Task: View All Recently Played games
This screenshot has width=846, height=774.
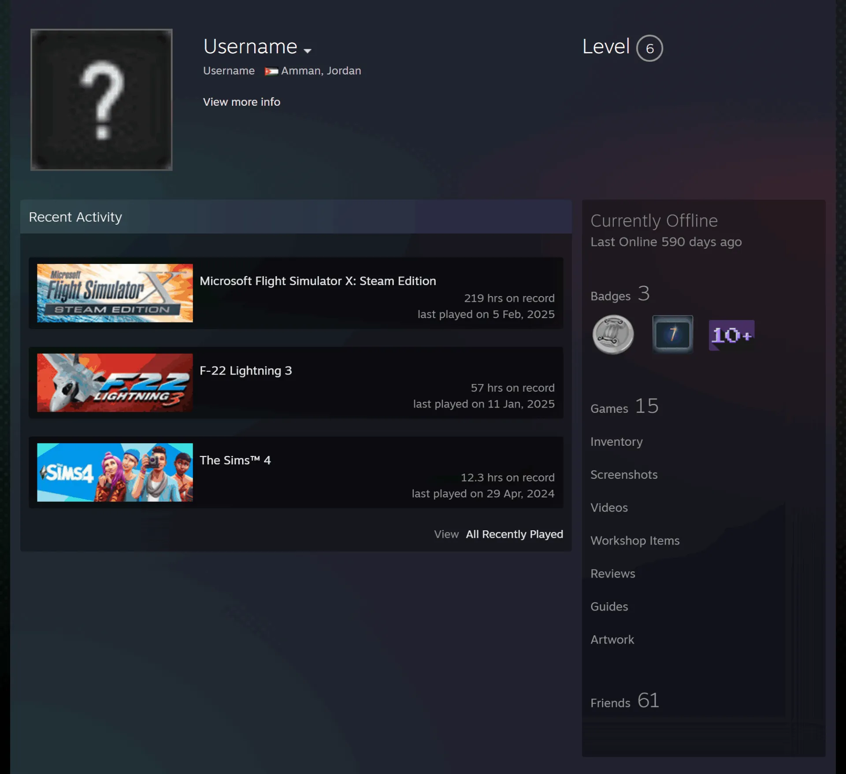Action: tap(514, 534)
